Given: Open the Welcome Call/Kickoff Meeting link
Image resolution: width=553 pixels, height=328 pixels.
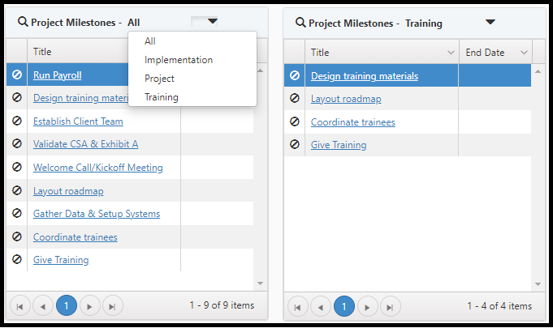Looking at the screenshot, I should pyautogui.click(x=98, y=168).
